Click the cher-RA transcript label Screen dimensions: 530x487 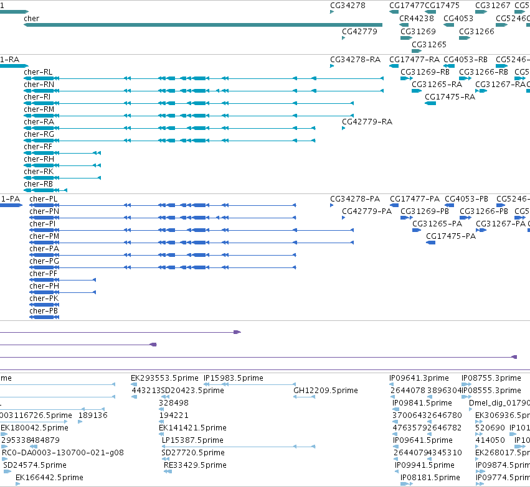point(39,122)
